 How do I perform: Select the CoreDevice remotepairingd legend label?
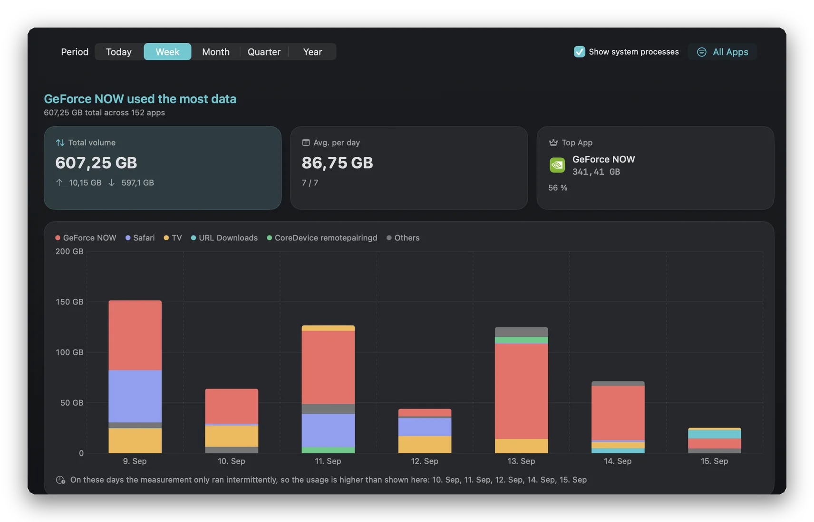[326, 237]
